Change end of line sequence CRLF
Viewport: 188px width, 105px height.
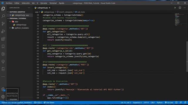click(x=152, y=102)
